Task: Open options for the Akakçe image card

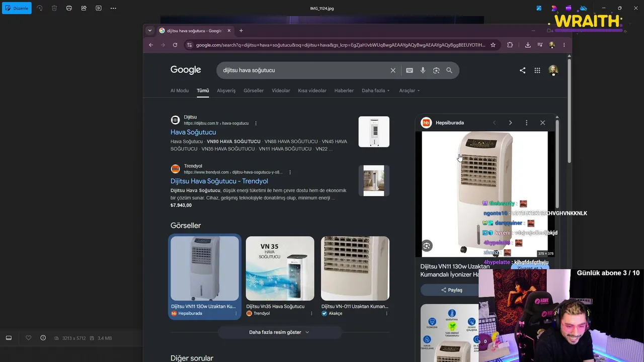Action: coord(386,313)
